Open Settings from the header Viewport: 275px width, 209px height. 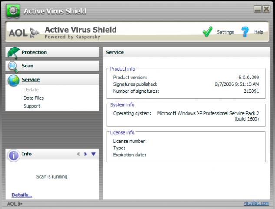tap(225, 32)
